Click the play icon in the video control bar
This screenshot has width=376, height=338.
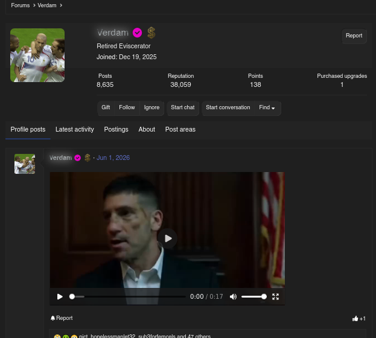click(x=60, y=297)
